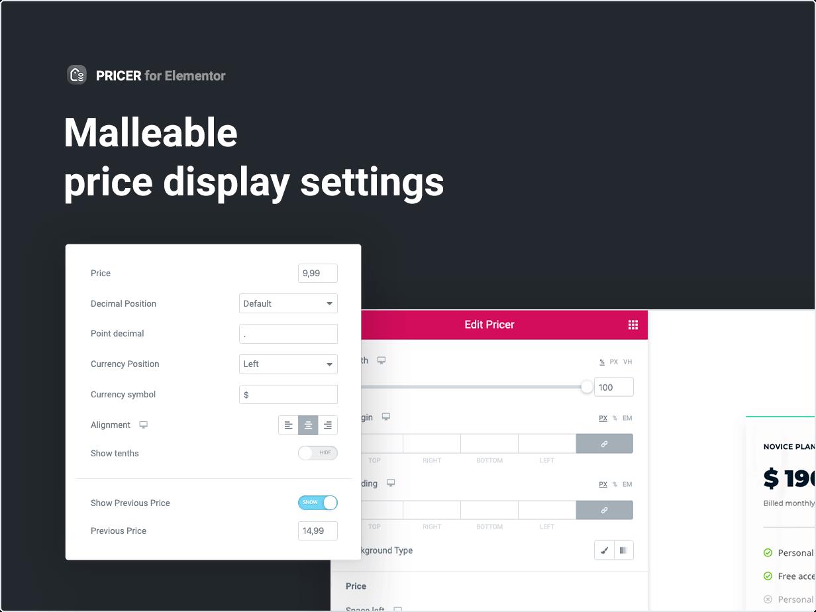
Task: Click the Width value field showing 100
Action: 614,387
